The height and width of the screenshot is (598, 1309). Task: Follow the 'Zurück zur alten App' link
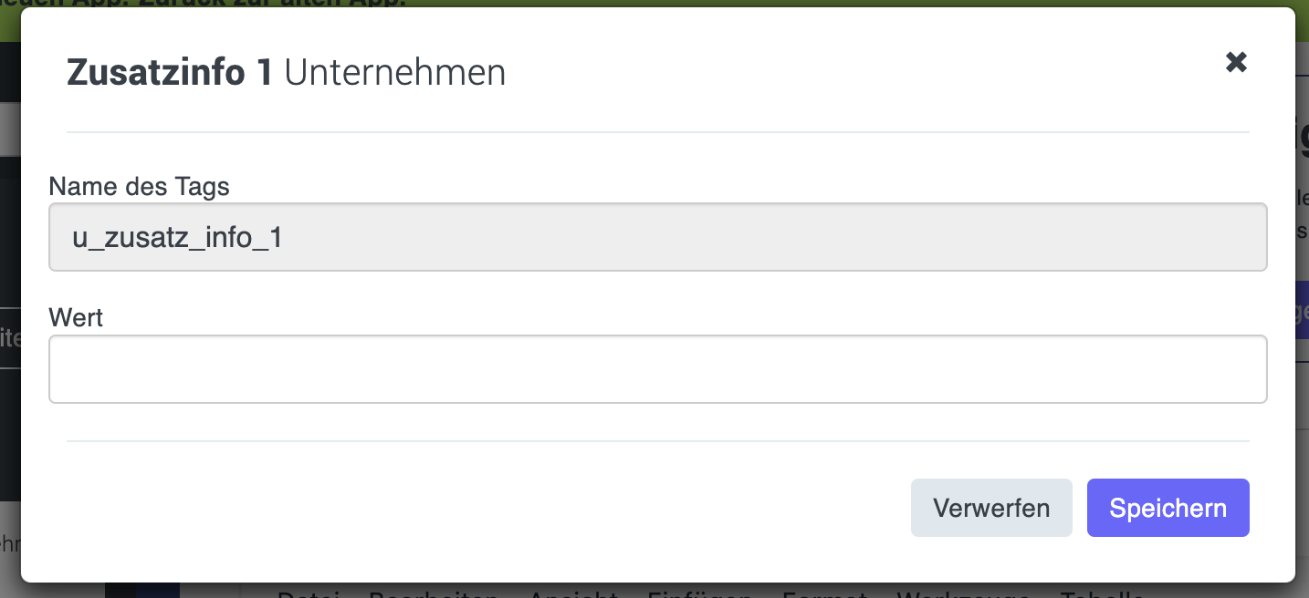(301, 3)
